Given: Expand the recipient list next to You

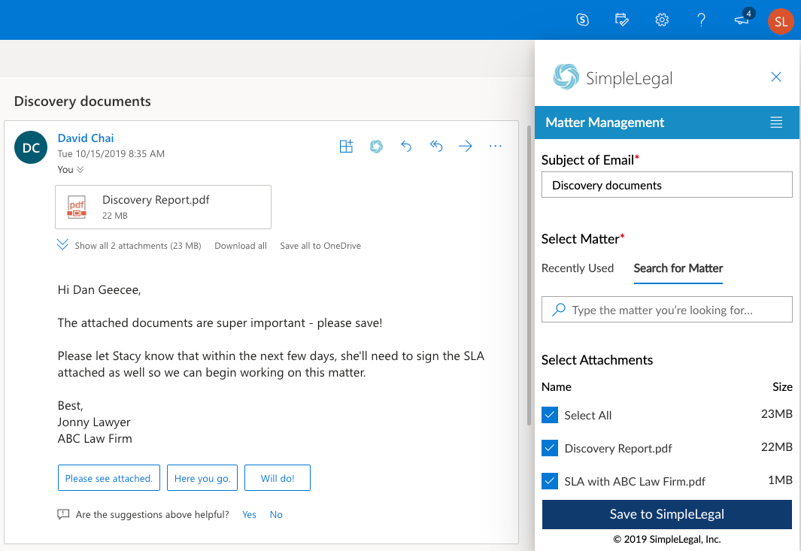Looking at the screenshot, I should [x=80, y=170].
